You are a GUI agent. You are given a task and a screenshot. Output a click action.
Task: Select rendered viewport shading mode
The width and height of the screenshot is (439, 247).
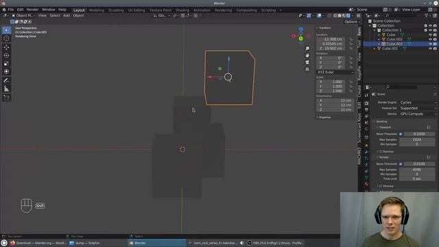coord(348,16)
